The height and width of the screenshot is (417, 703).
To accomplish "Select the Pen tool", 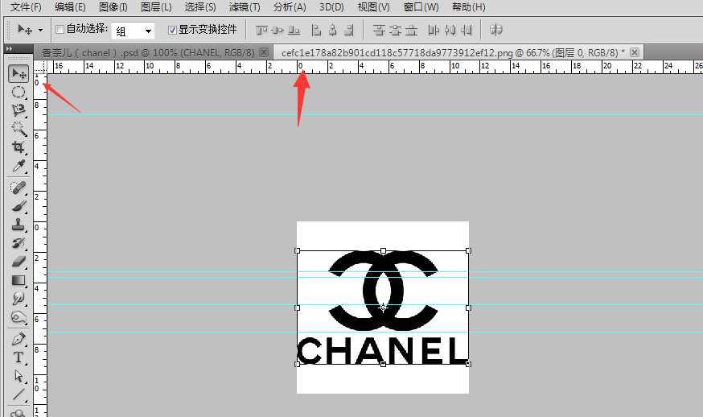I will click(18, 339).
